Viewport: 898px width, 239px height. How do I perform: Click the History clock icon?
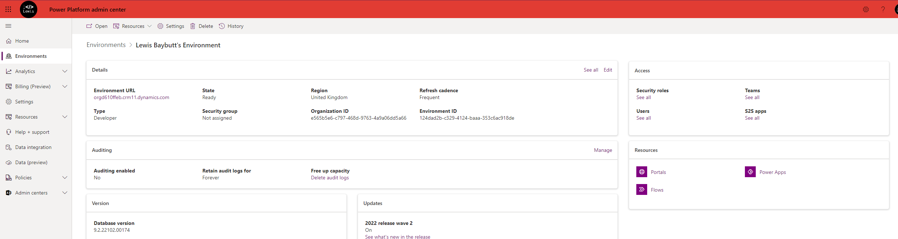coord(222,26)
